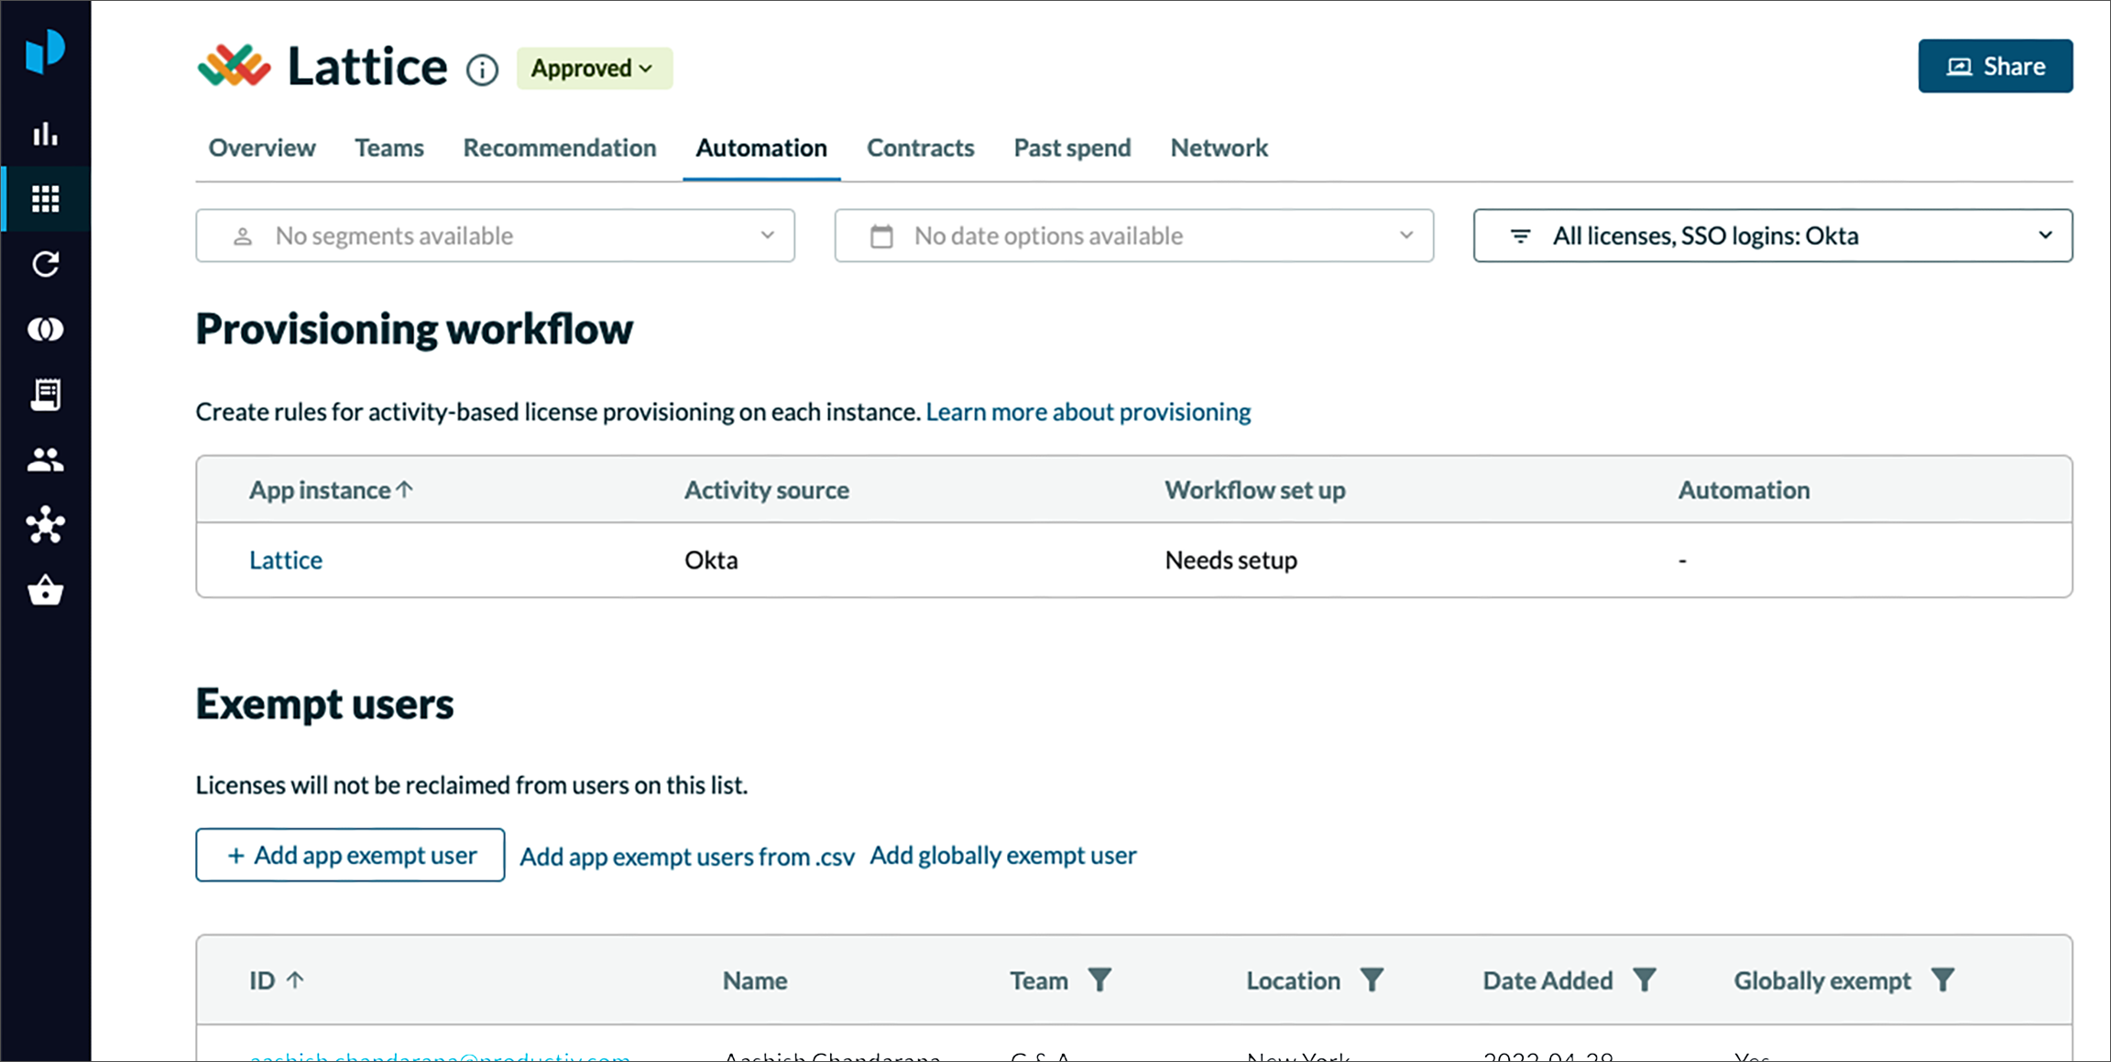Open the renewals refresh icon in sidebar
The width and height of the screenshot is (2111, 1062).
(x=45, y=265)
